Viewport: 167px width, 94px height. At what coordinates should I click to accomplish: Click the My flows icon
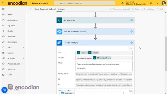(x=3, y=26)
